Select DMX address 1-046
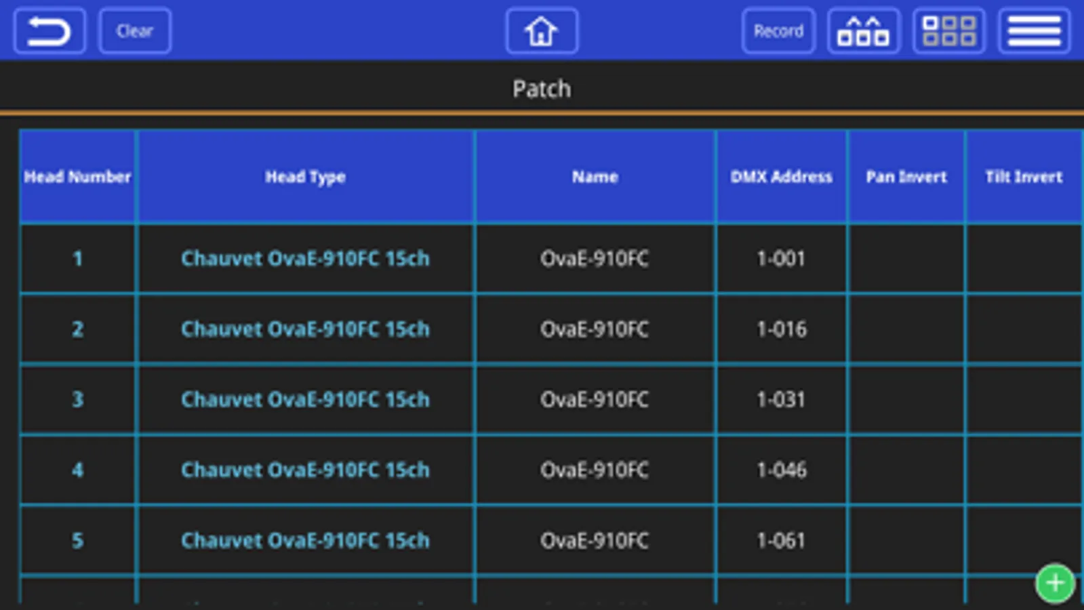The image size is (1084, 610). pyautogui.click(x=782, y=470)
